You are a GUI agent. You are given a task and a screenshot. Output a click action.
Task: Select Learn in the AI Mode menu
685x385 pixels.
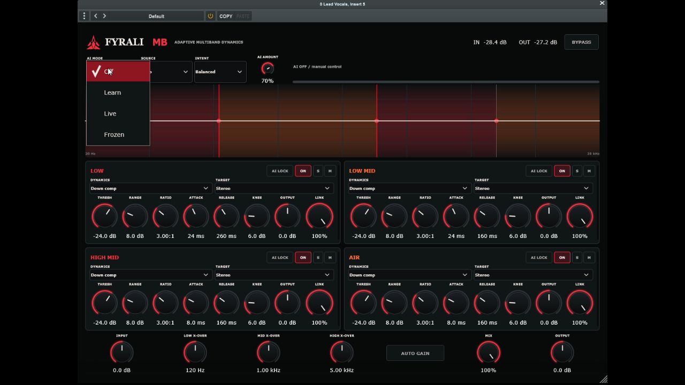(118, 93)
